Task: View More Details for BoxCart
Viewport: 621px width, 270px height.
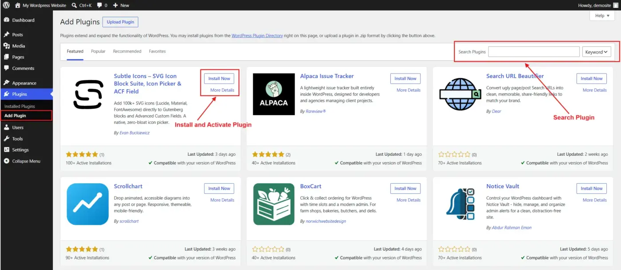Action: click(x=409, y=200)
